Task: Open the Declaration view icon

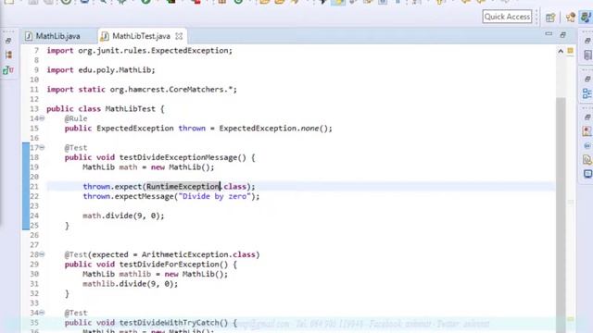Action: click(587, 160)
